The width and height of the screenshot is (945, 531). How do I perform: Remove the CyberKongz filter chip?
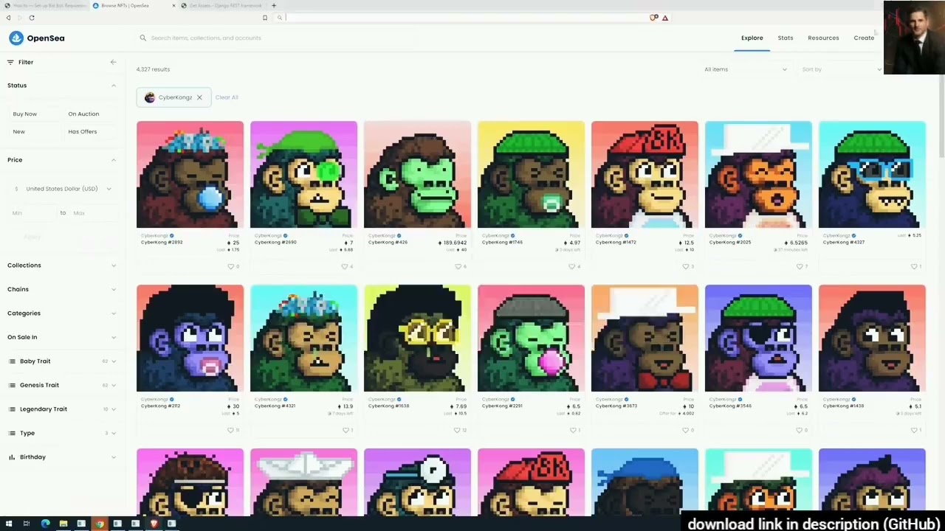tap(199, 97)
